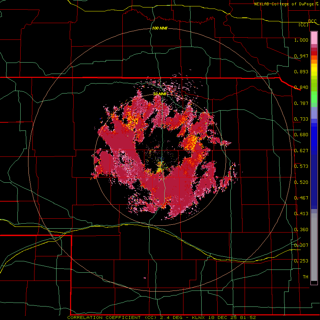Click the "50 NMI" range ring label

[160, 94]
